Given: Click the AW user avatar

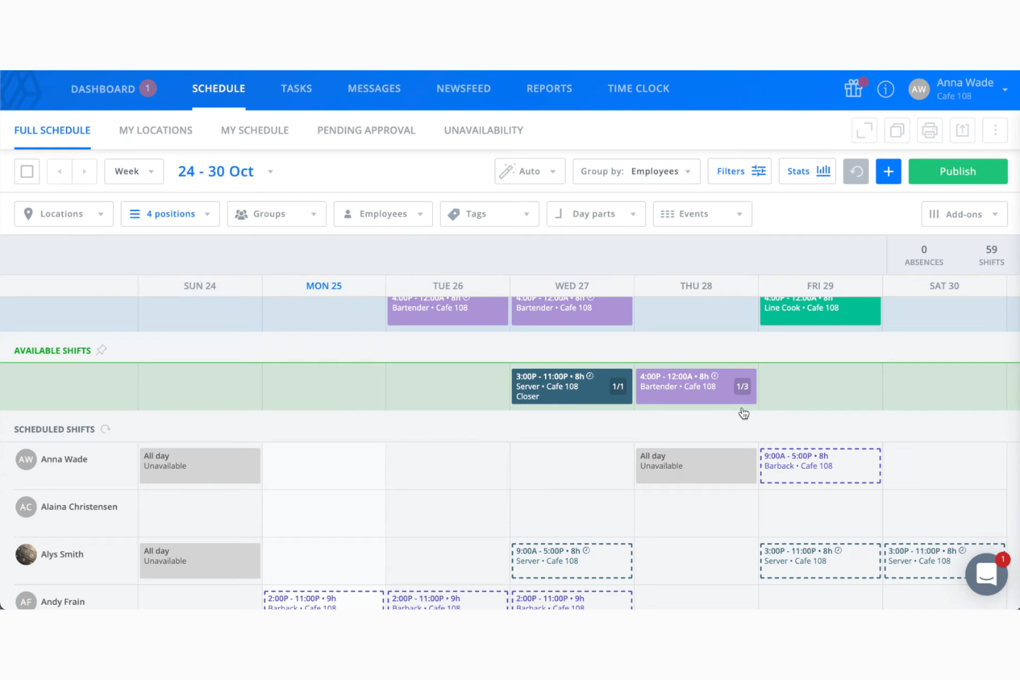Looking at the screenshot, I should point(919,89).
